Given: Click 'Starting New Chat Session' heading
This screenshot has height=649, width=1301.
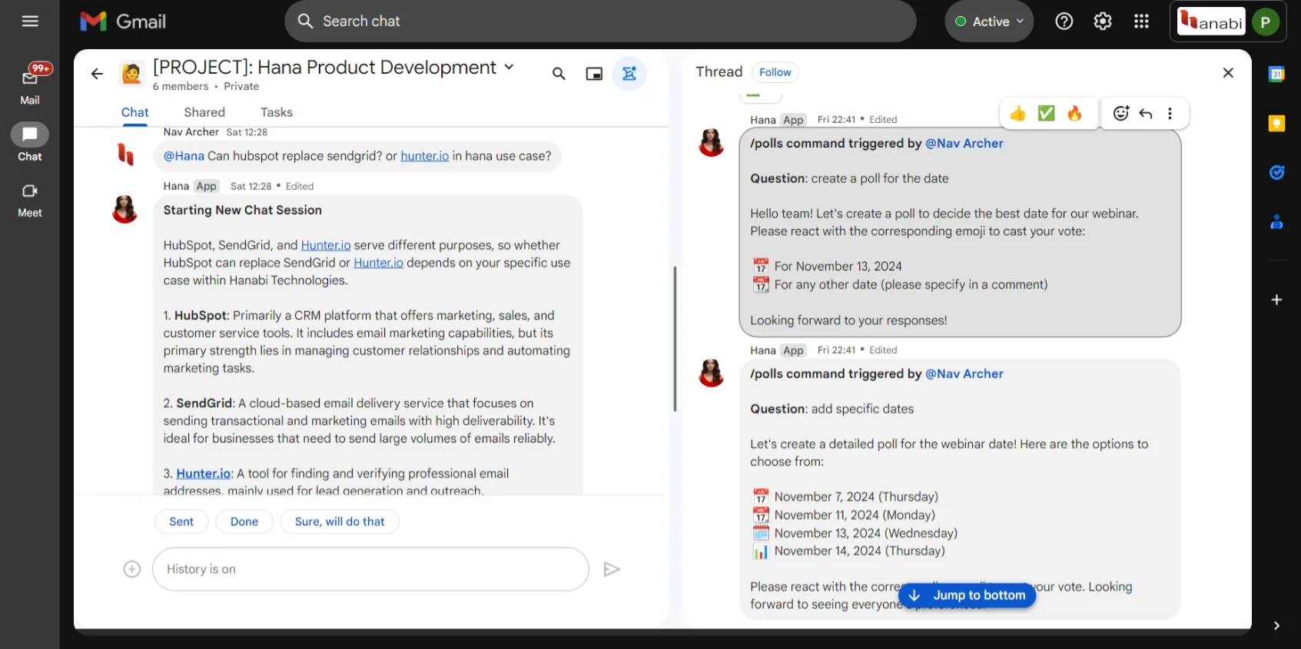Looking at the screenshot, I should click(242, 210).
